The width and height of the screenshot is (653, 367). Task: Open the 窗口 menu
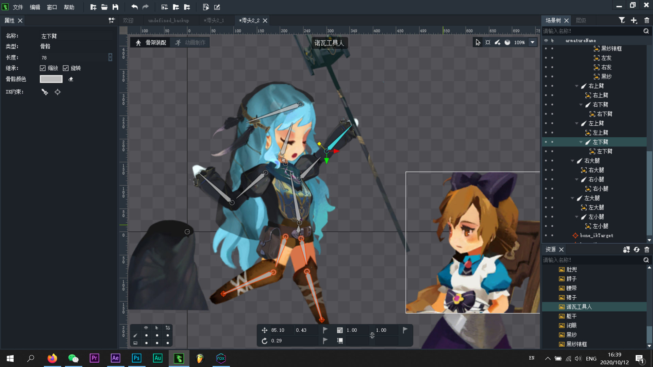pyautogui.click(x=52, y=7)
